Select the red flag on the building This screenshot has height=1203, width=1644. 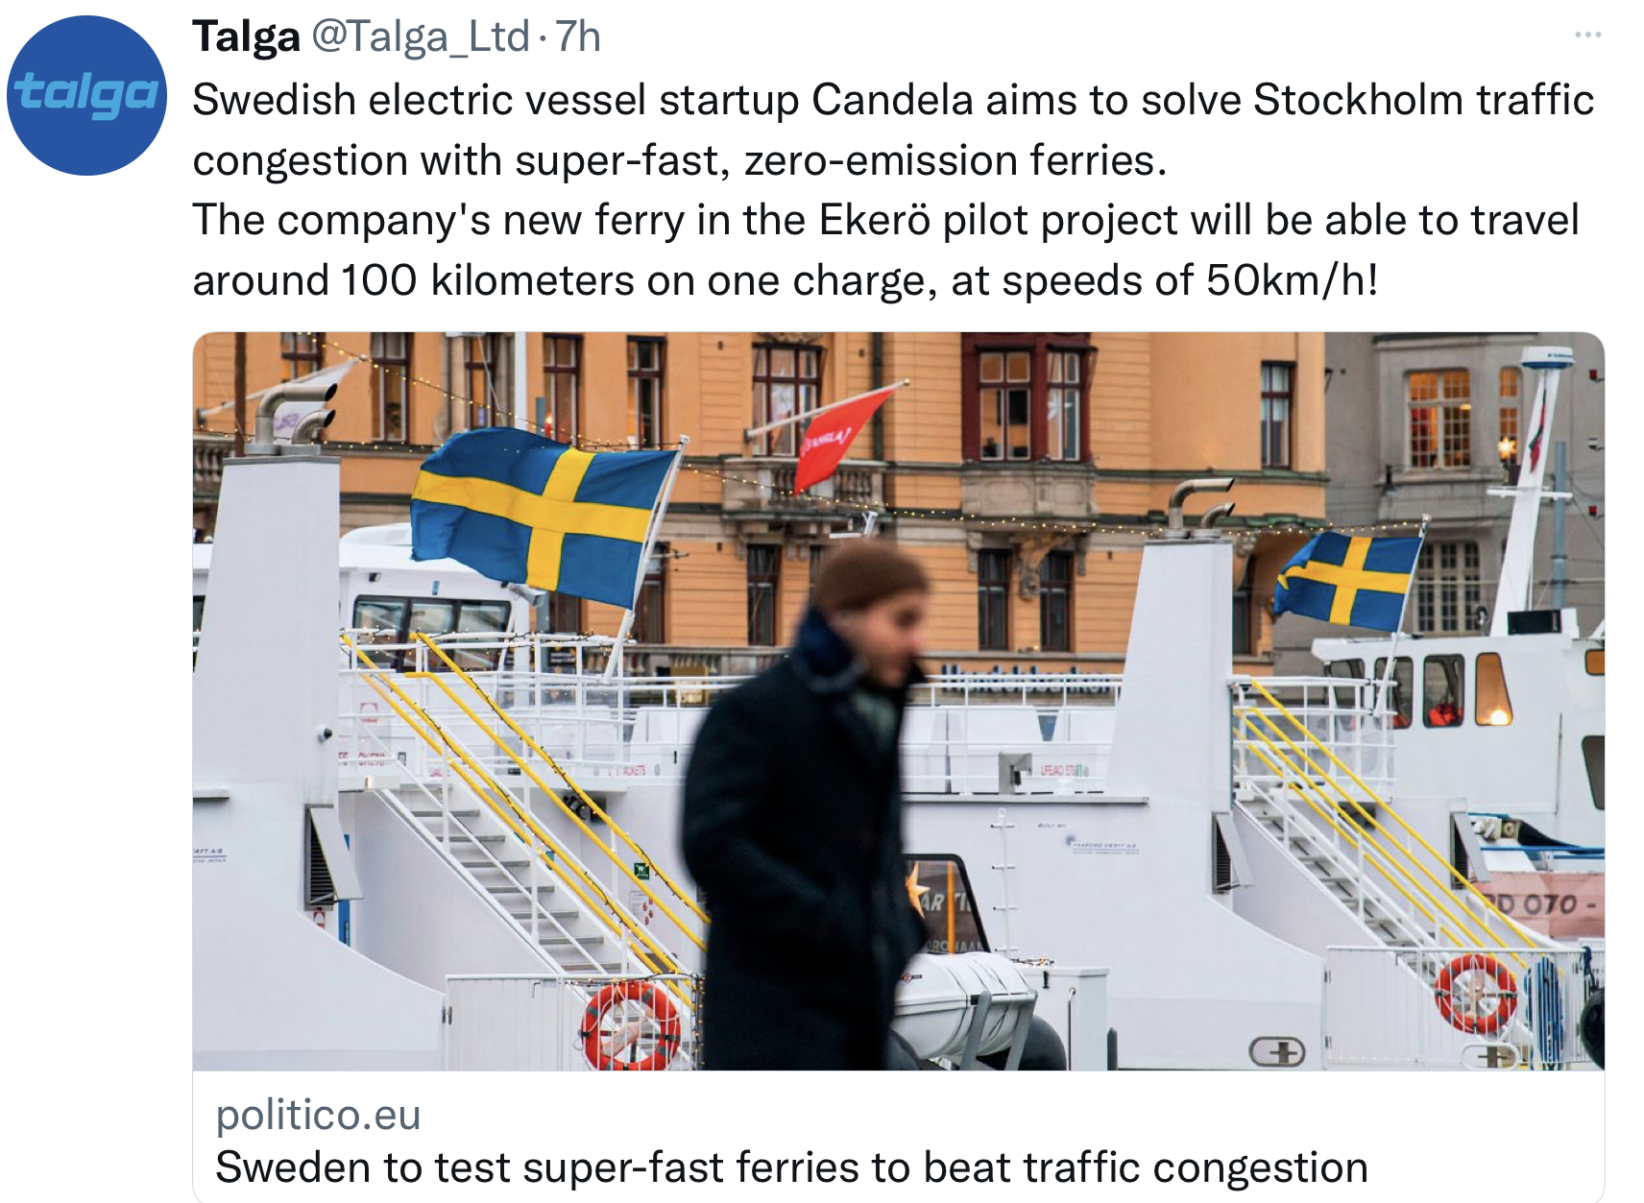(840, 439)
